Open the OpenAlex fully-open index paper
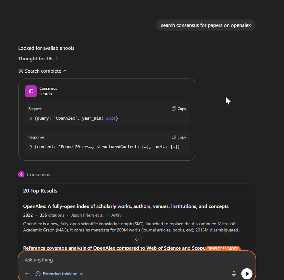The width and height of the screenshot is (284, 280). click(126, 206)
